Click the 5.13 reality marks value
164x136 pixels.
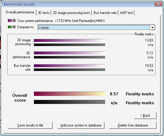point(150,53)
